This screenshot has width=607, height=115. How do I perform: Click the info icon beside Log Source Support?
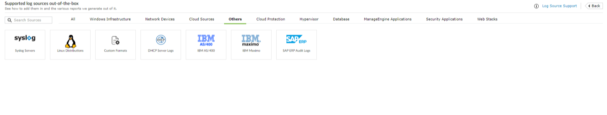tap(536, 6)
